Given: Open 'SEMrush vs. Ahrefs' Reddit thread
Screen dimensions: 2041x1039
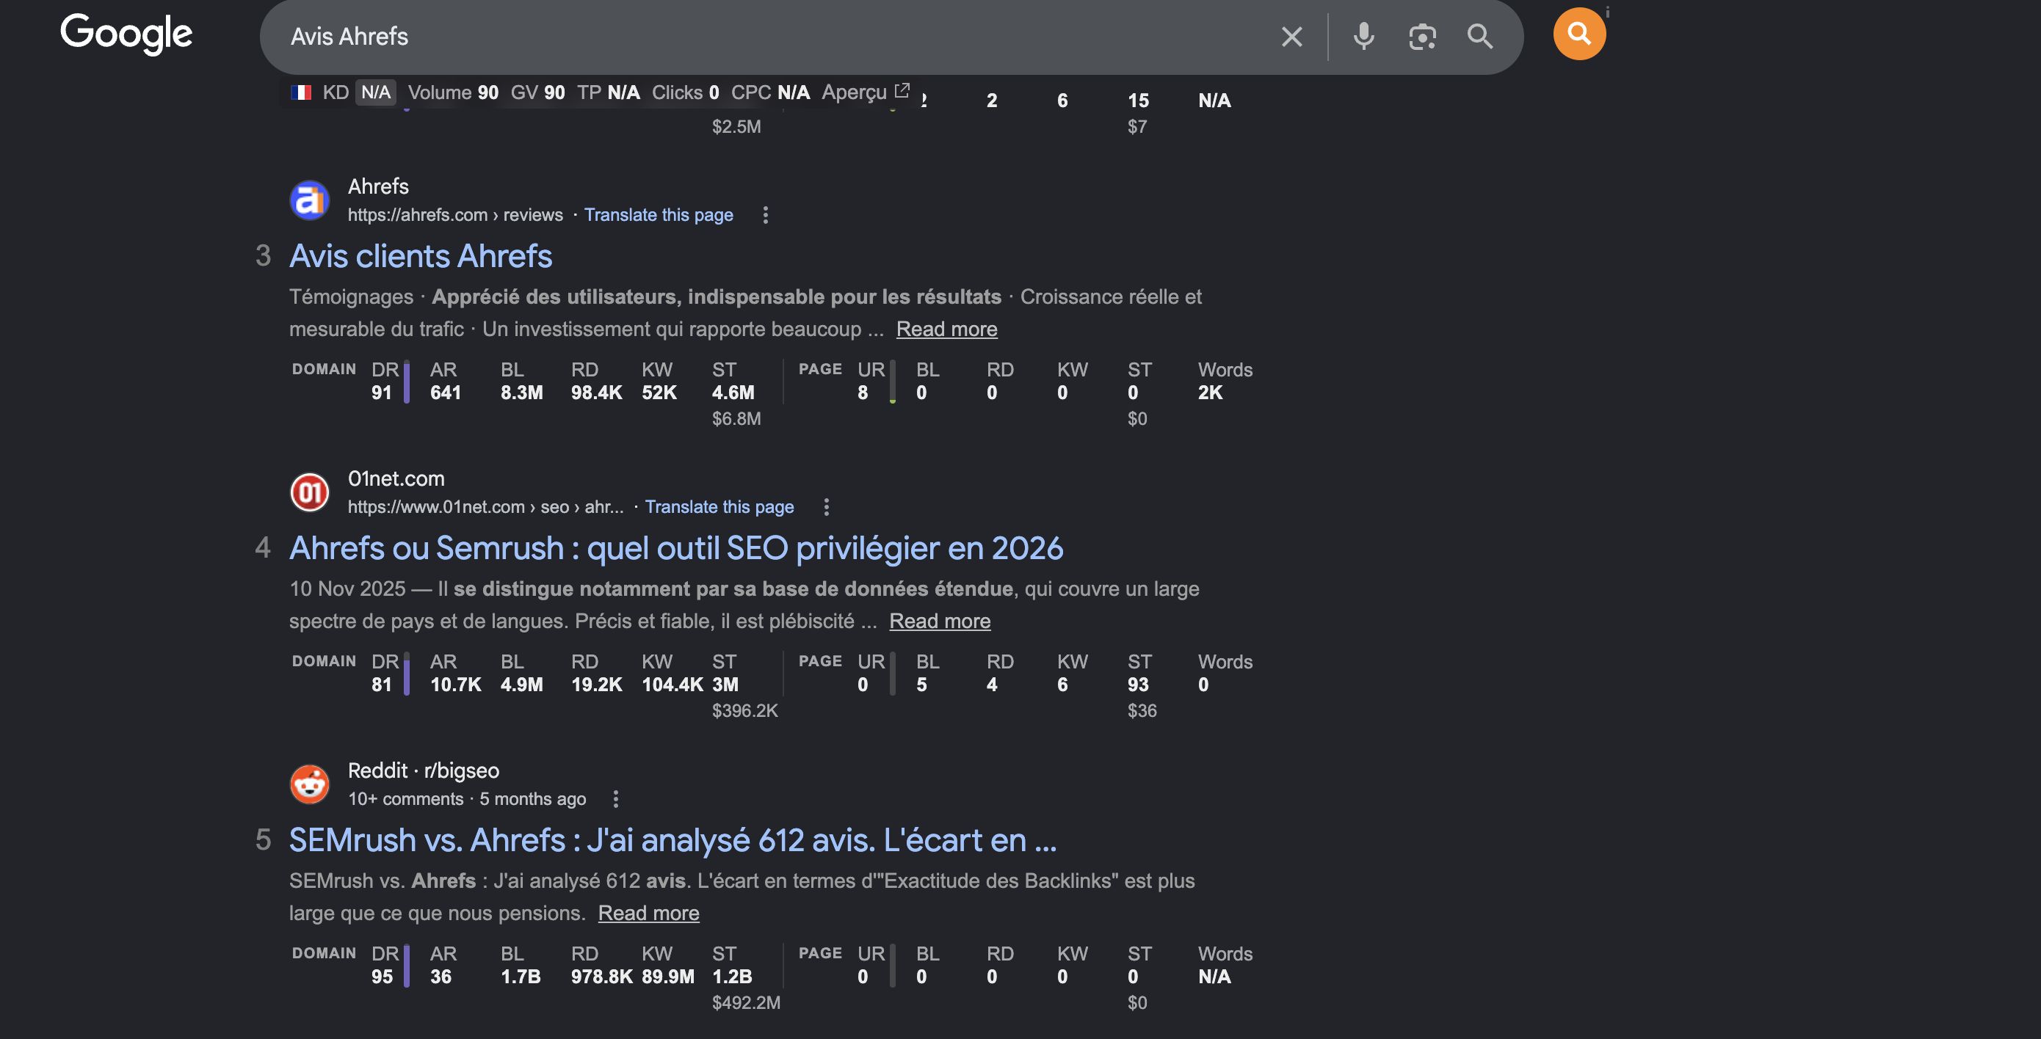Looking at the screenshot, I should pyautogui.click(x=673, y=840).
